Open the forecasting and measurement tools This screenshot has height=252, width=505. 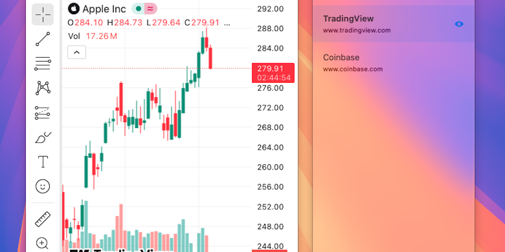[x=43, y=113]
